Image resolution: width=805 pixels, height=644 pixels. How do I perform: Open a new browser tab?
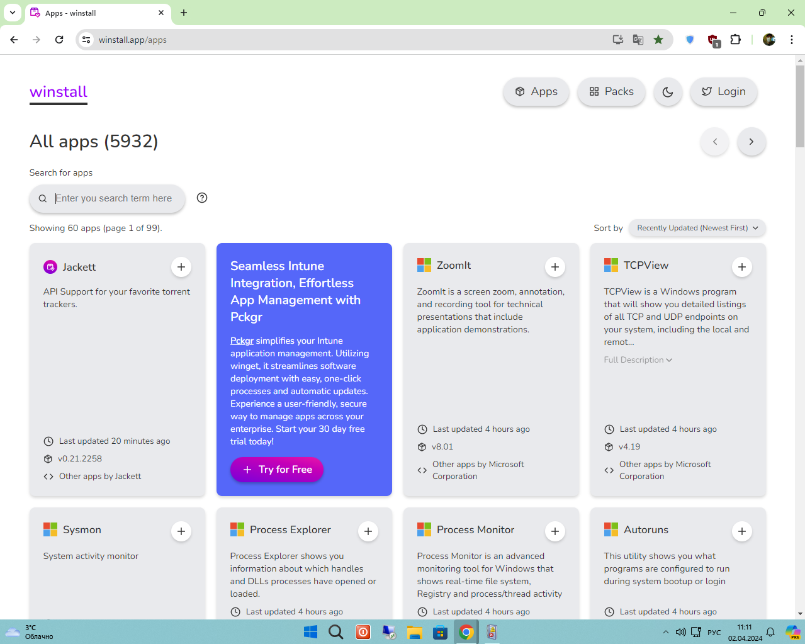click(184, 13)
